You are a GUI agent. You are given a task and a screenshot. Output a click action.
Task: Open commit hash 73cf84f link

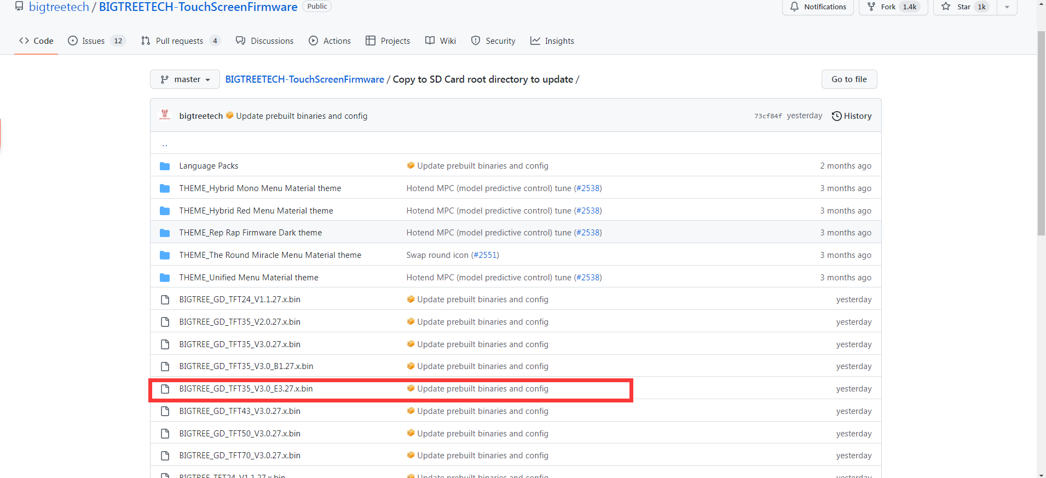(x=767, y=116)
